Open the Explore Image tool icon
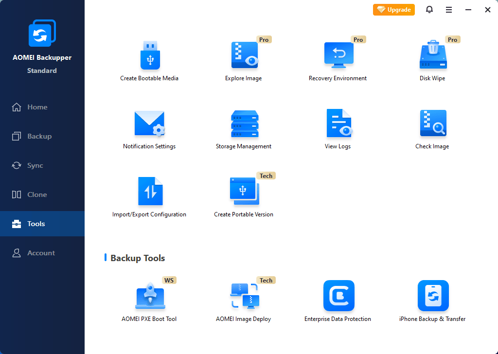 point(245,55)
